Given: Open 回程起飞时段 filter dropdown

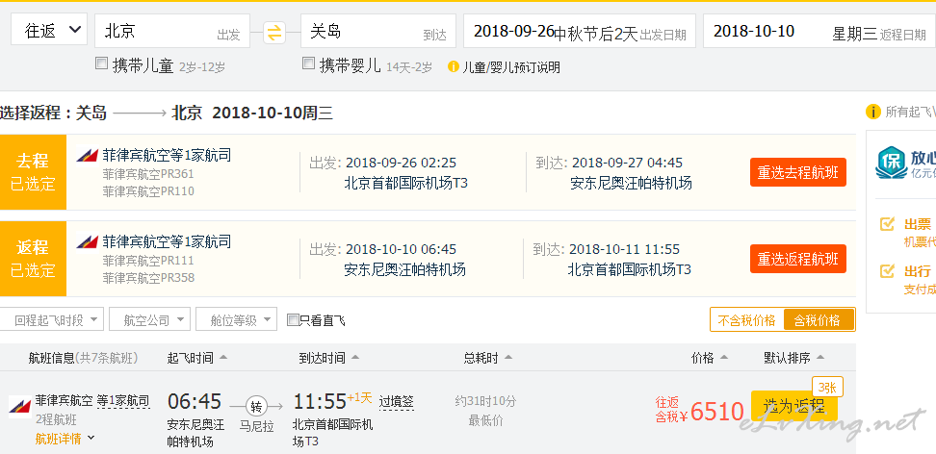Looking at the screenshot, I should [52, 319].
